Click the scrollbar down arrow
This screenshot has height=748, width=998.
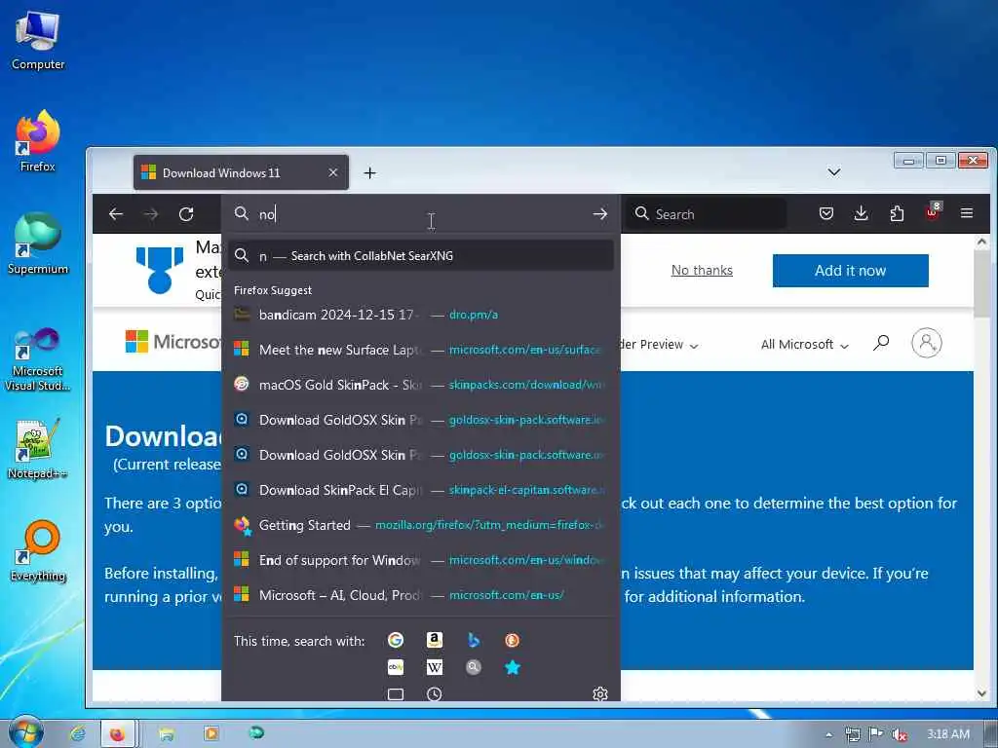[x=981, y=692]
